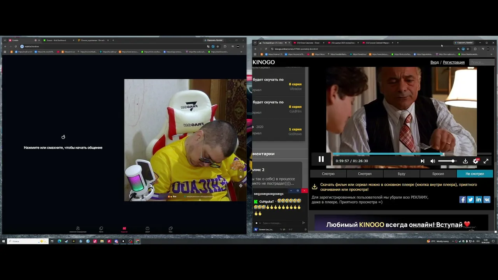Click the 'Регистрация' link on KINOGO
The width and height of the screenshot is (498, 280).
[x=454, y=62]
